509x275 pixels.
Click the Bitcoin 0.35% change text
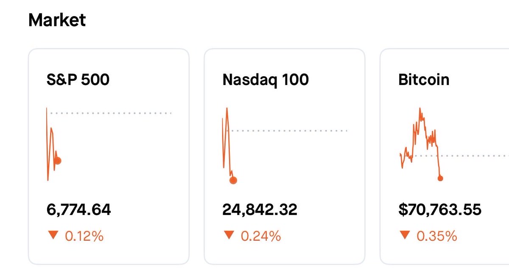(x=436, y=236)
